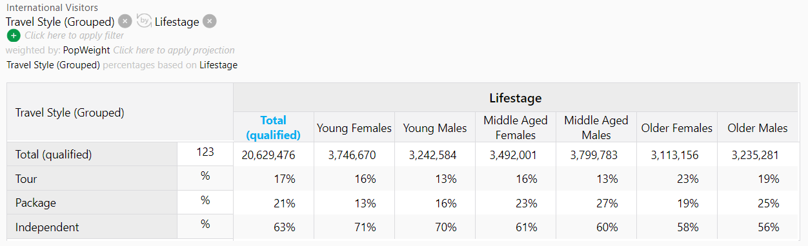Screen dimensions: 808x246
Task: Click the % indicator in the Package row
Action: (x=205, y=200)
